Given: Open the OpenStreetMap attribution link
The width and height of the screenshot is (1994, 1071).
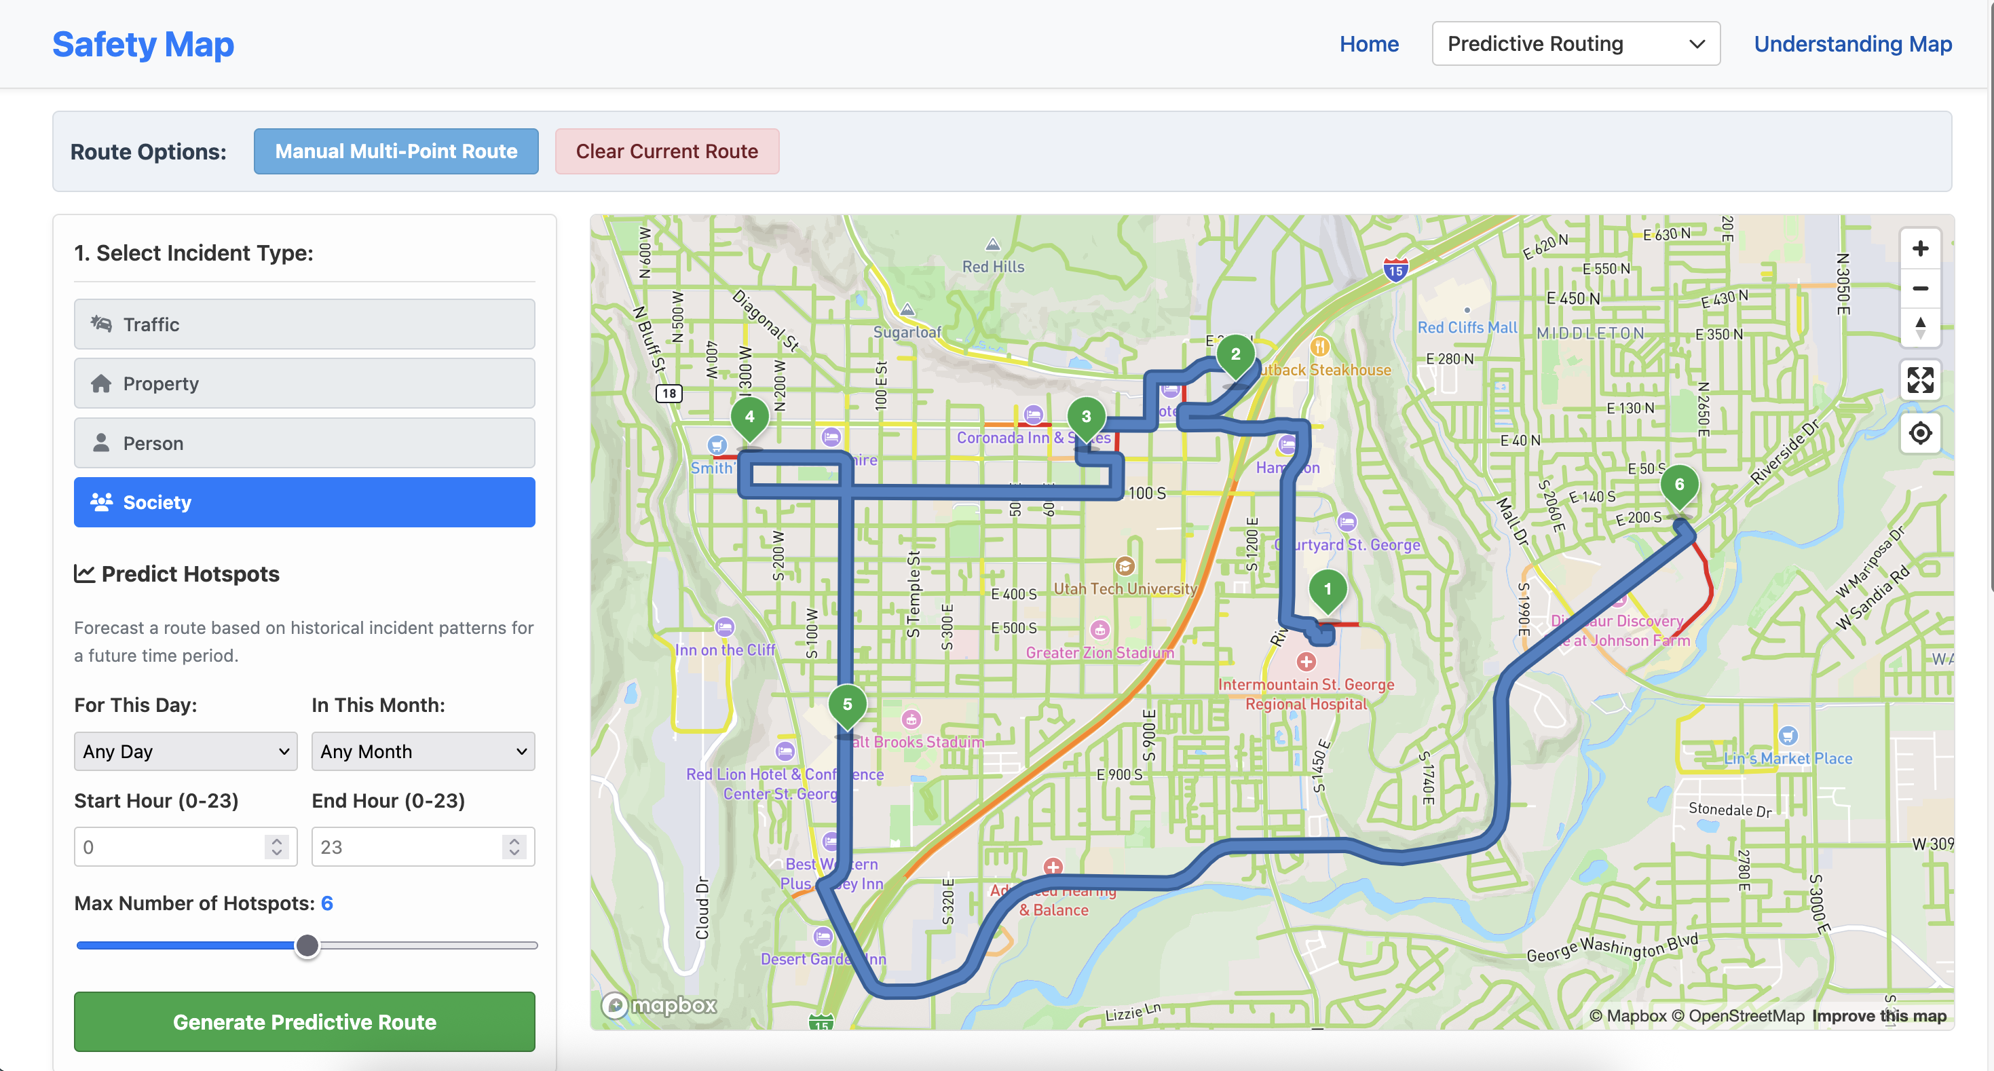Looking at the screenshot, I should pos(1737,1016).
